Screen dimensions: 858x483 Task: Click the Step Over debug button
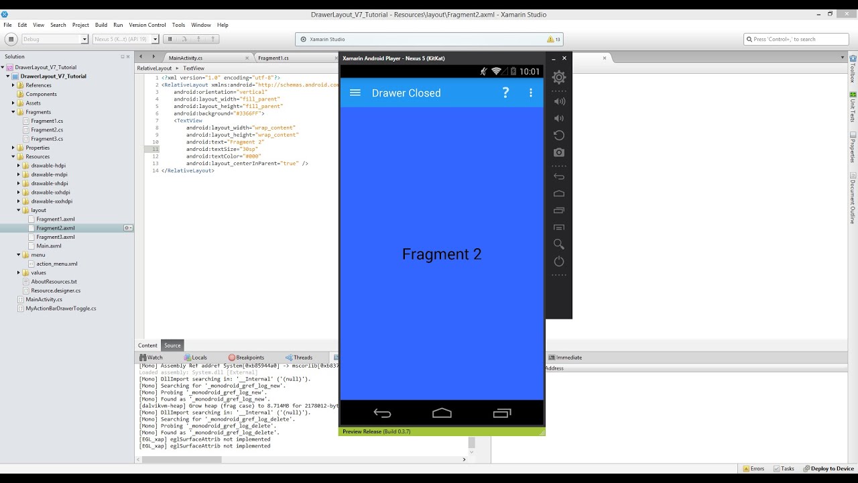point(184,39)
